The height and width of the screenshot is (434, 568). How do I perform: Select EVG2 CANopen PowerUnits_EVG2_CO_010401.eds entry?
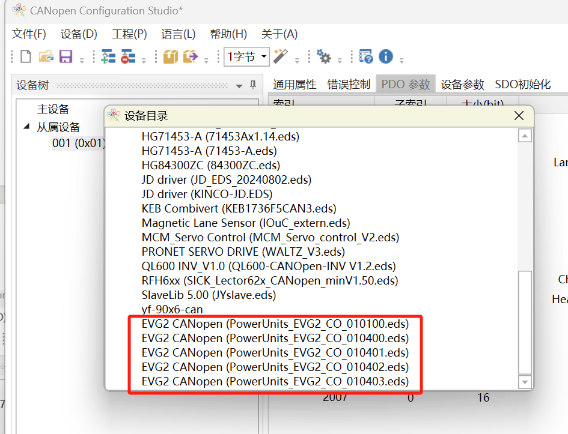[x=275, y=352]
